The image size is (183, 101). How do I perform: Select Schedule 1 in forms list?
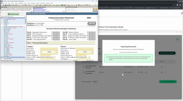(6, 22)
